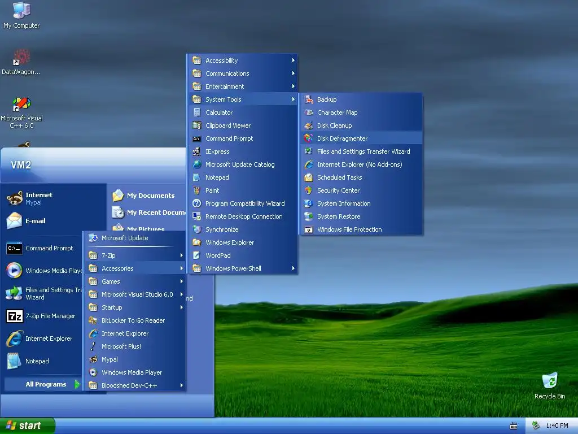Open Files and Settings Transfer Wizard in Start menu left column
This screenshot has height=434, width=578.
(x=42, y=293)
